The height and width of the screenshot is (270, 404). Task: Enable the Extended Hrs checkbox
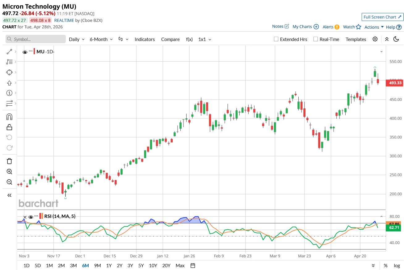coord(276,39)
